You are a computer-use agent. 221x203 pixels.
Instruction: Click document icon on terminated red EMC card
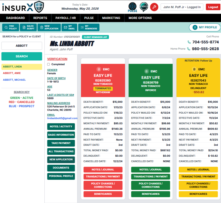click(x=99, y=69)
